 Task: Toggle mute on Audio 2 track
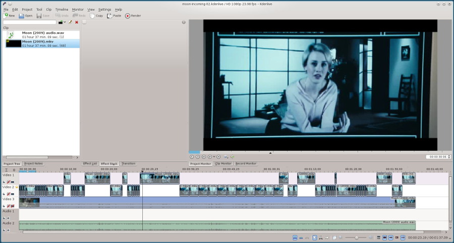tap(9, 230)
